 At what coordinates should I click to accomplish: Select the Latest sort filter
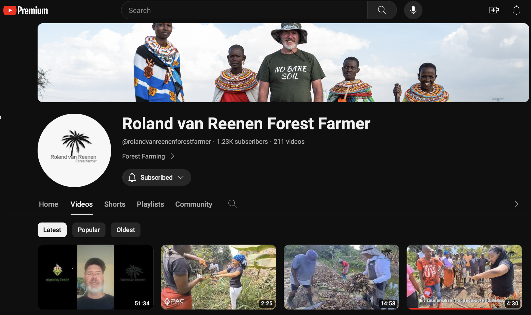52,230
